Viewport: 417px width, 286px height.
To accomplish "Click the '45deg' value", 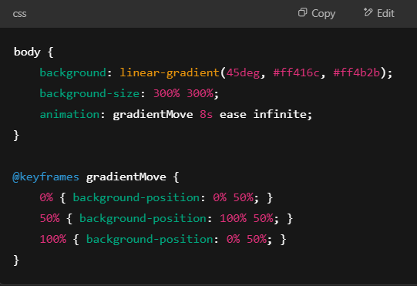I will pos(243,72).
